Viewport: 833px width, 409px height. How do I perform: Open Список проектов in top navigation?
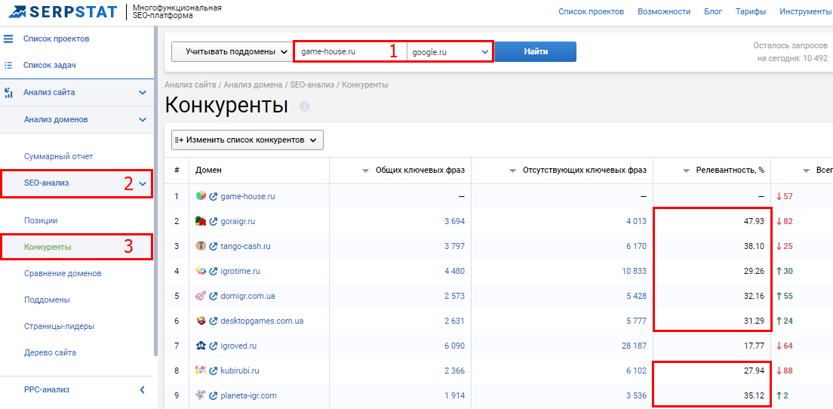(x=592, y=11)
